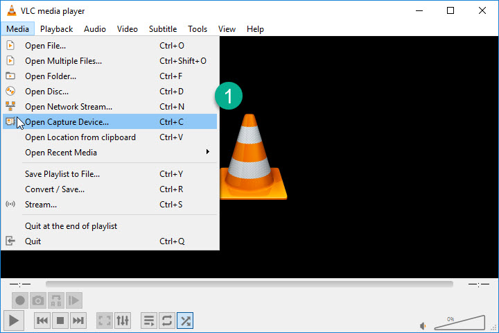Image resolution: width=499 pixels, height=333 pixels.
Task: Open the Audio menu
Action: coord(95,29)
